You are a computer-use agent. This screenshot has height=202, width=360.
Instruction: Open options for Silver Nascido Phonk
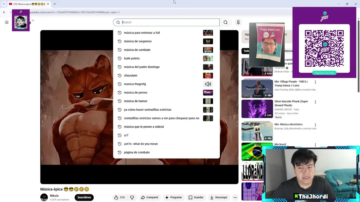(x=315, y=102)
